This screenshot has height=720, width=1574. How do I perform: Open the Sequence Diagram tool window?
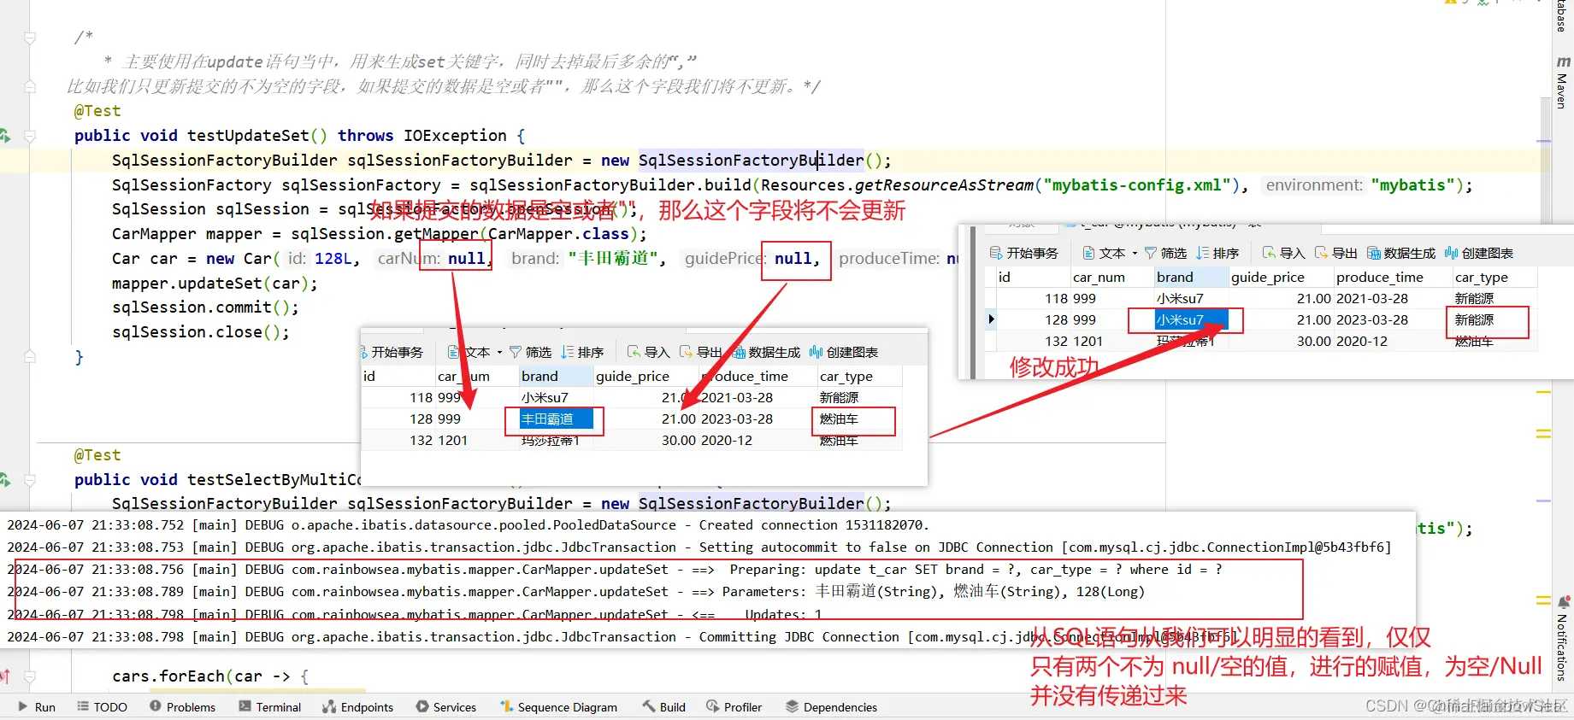(558, 707)
